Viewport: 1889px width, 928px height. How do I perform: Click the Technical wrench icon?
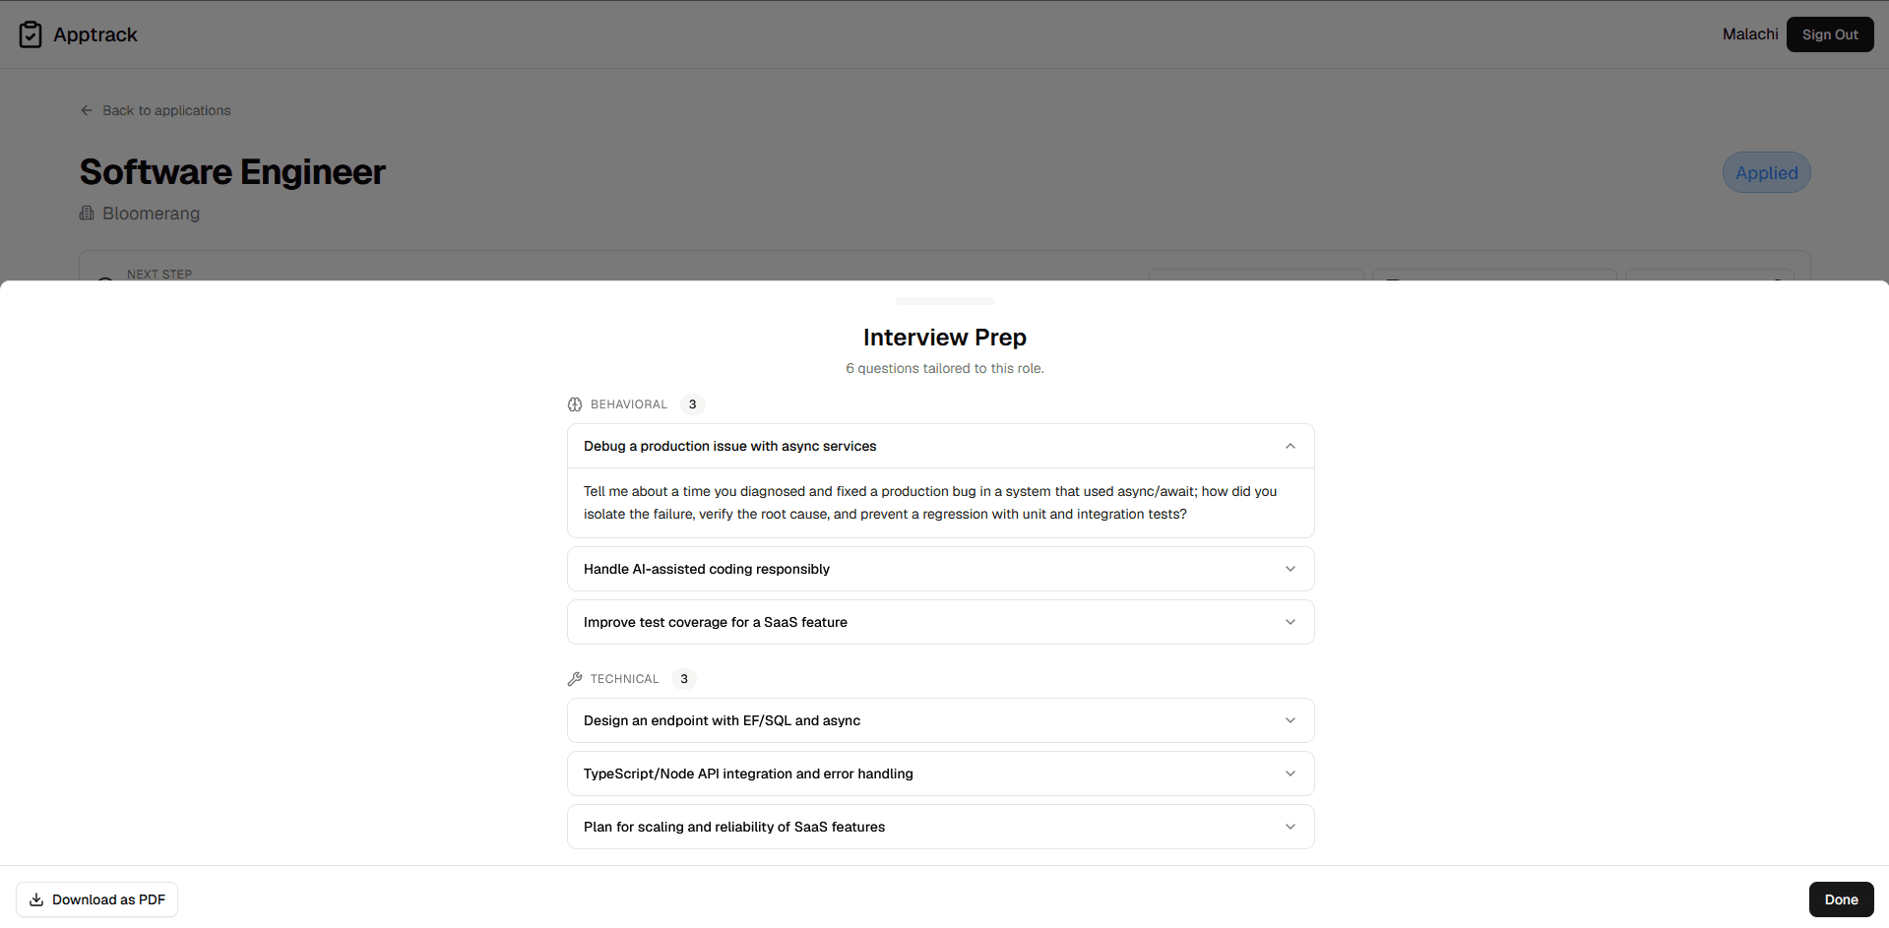[575, 679]
